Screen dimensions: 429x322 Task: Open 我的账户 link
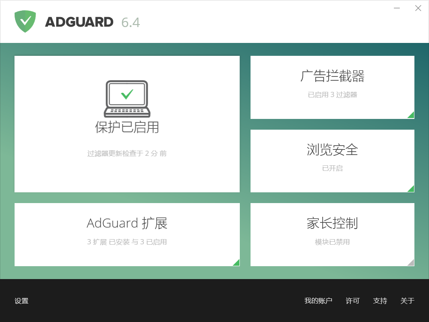[x=318, y=301]
